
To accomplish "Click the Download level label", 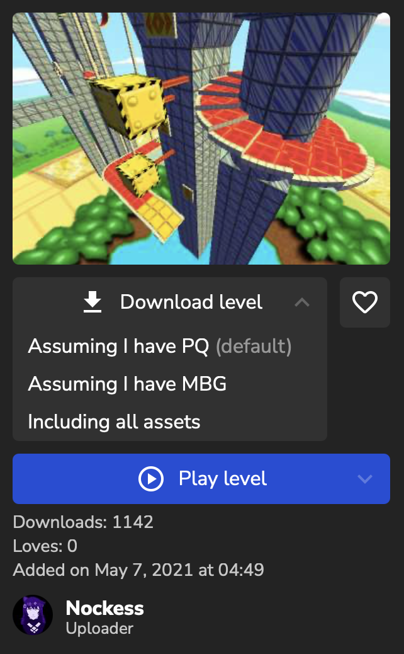I will 191,302.
